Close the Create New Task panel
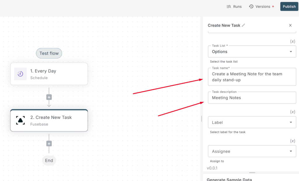Image resolution: width=299 pixels, height=181 pixels. coord(290,25)
